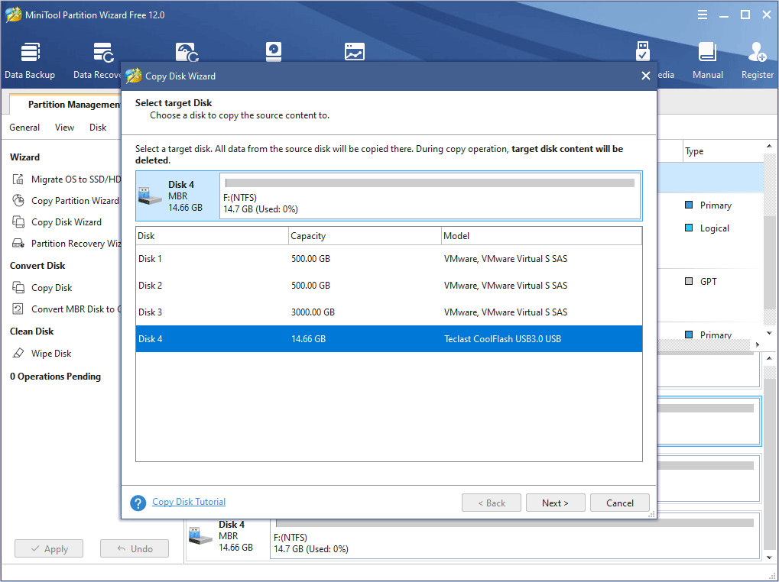
Task: Click the Wizard section heading
Action: [x=24, y=157]
